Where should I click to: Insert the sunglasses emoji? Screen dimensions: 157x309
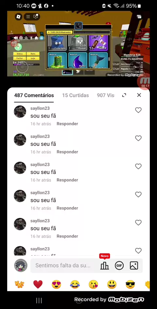[x=130, y=284]
